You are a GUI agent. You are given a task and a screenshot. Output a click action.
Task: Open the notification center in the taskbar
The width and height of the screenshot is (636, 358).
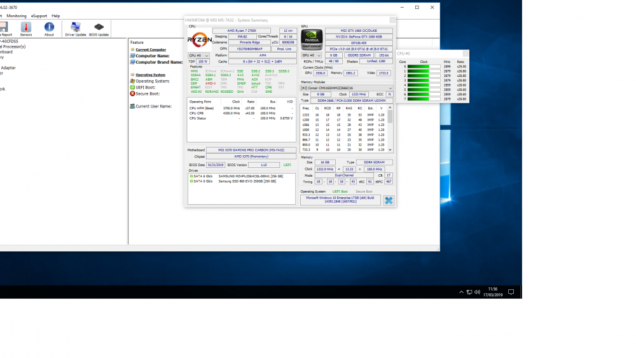point(511,292)
